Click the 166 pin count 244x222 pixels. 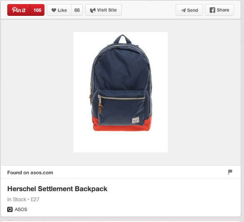(x=38, y=10)
